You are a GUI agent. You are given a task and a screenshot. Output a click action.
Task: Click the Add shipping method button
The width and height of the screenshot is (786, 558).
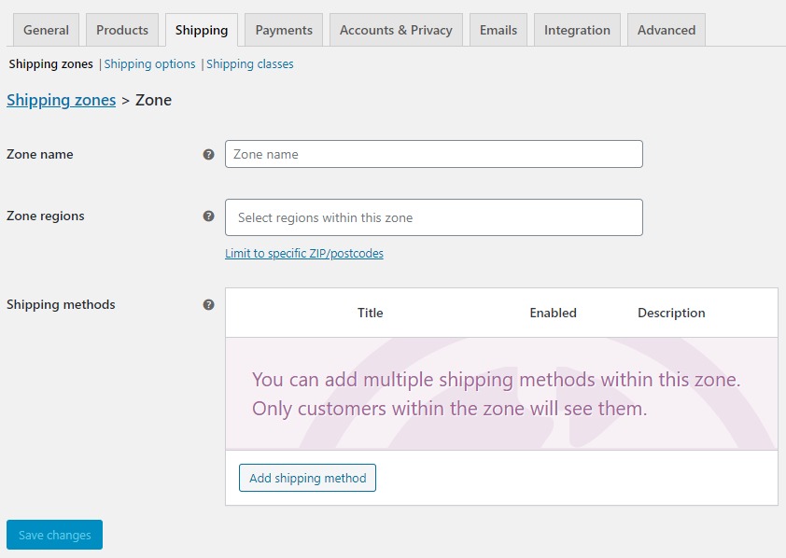pyautogui.click(x=307, y=478)
